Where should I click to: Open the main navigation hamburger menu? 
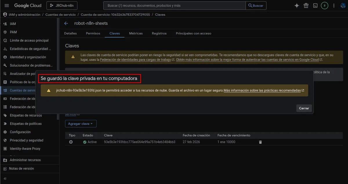[7, 5]
